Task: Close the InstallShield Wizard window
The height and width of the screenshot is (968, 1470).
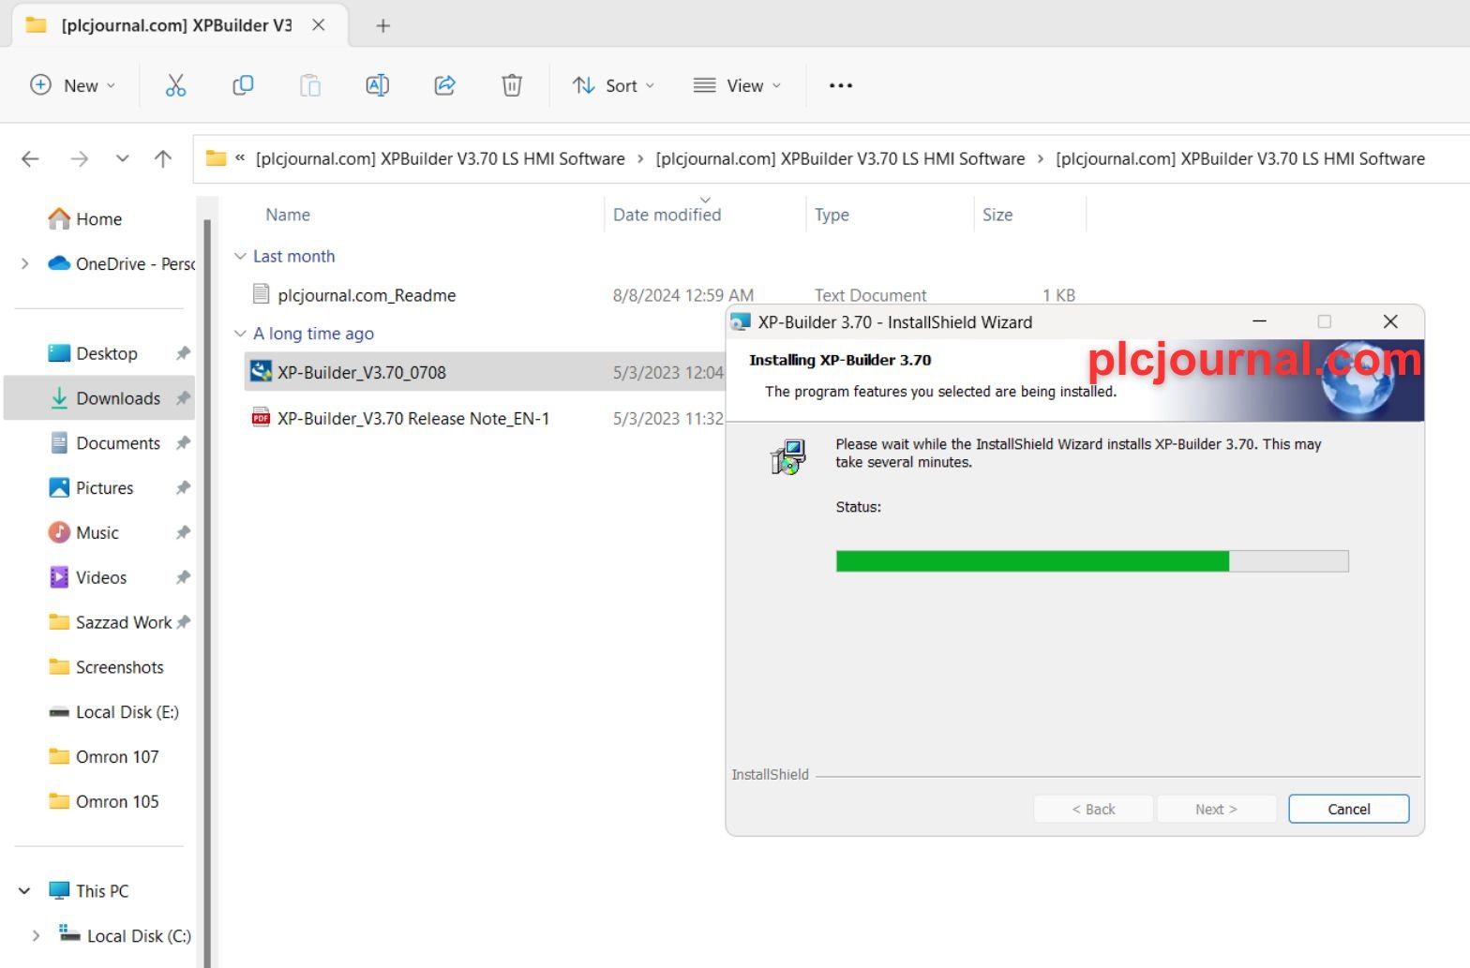Action: (x=1390, y=321)
